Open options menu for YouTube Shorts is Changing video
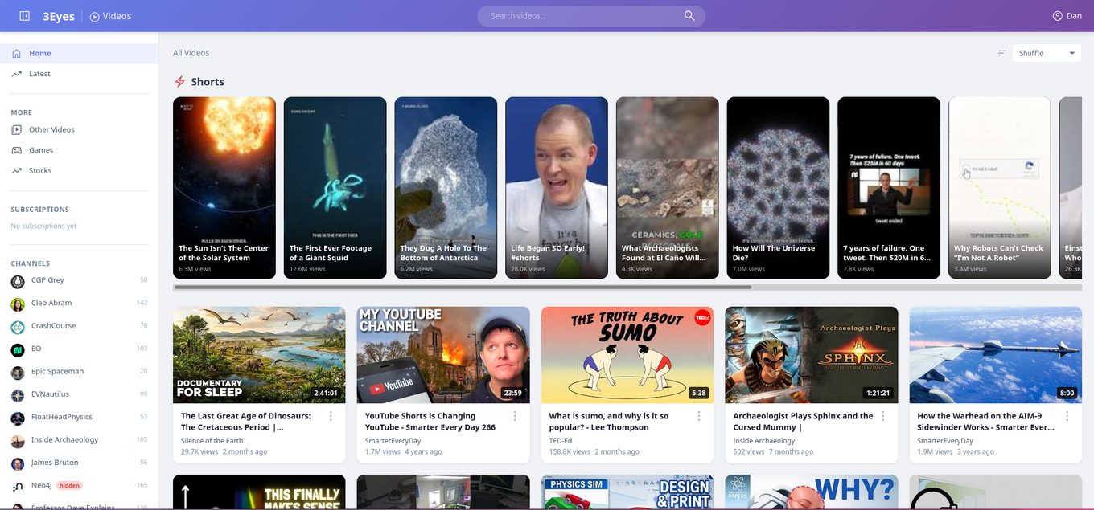This screenshot has width=1094, height=510. (x=515, y=416)
